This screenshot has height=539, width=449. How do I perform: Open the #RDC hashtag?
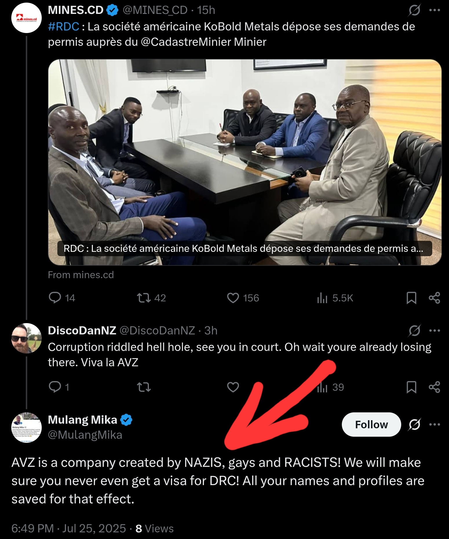63,27
